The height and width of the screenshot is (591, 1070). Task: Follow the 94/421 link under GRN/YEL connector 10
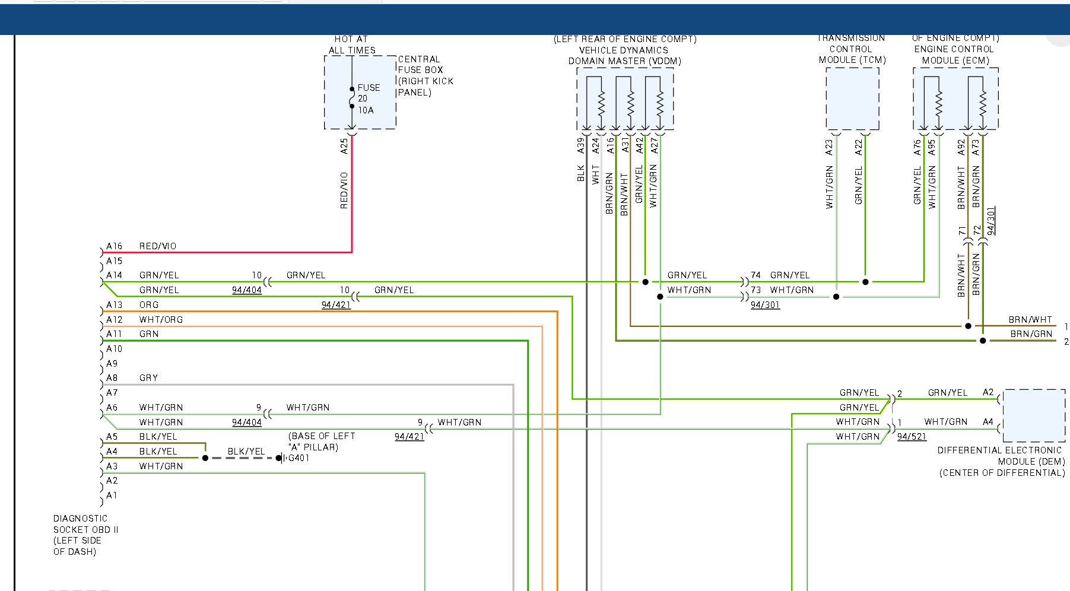point(336,305)
